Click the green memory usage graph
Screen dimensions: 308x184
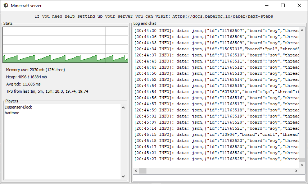(x=65, y=58)
